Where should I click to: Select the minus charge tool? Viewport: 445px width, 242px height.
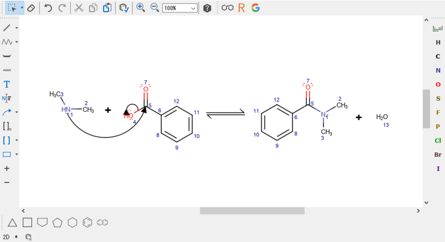[7, 182]
